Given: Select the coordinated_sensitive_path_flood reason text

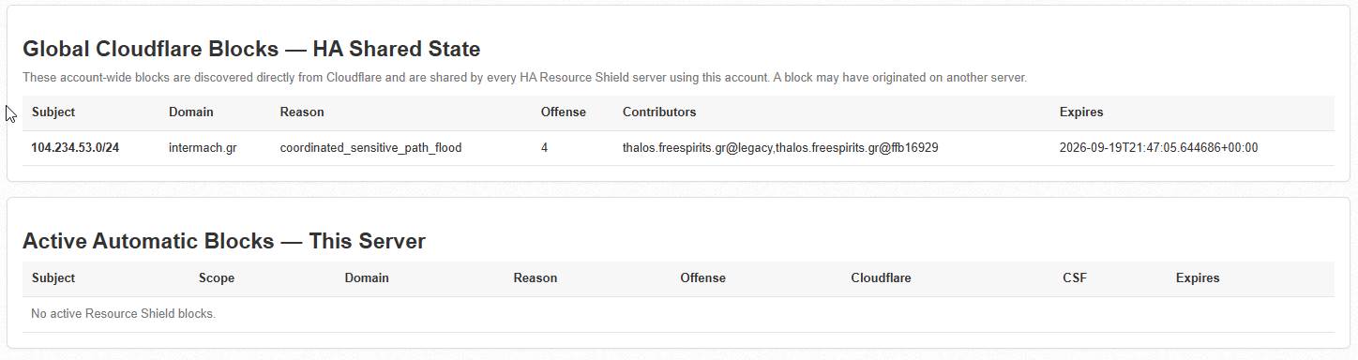Looking at the screenshot, I should point(370,148).
